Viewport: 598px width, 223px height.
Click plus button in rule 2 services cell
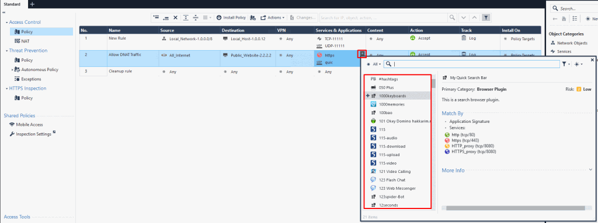coord(362,54)
